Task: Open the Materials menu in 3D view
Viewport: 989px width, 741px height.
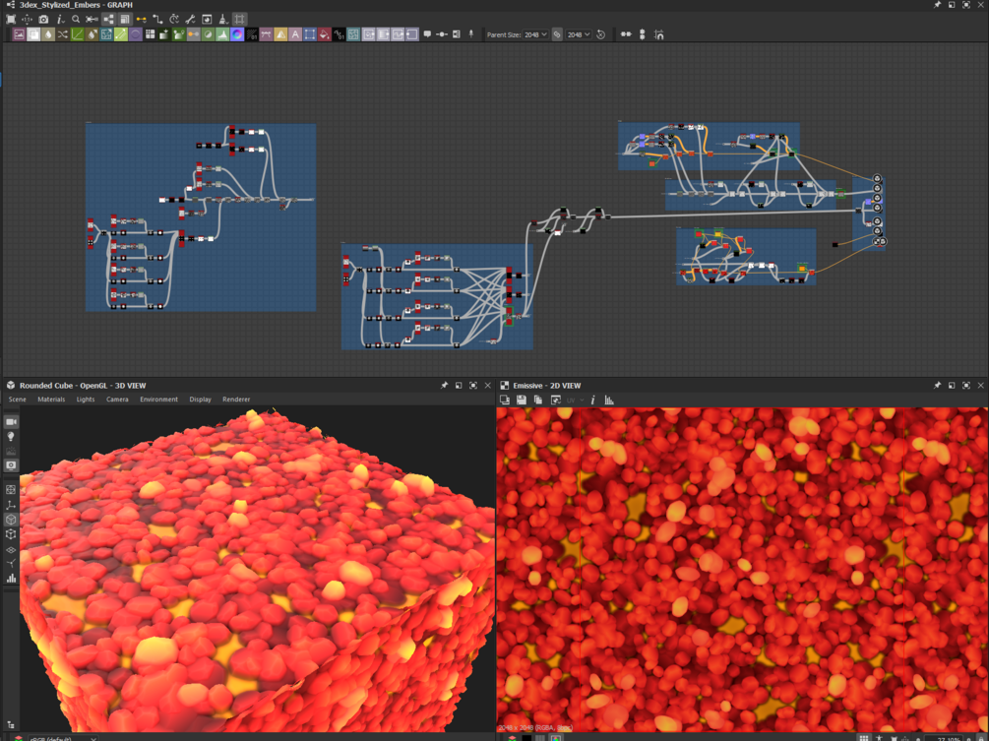Action: (x=51, y=400)
